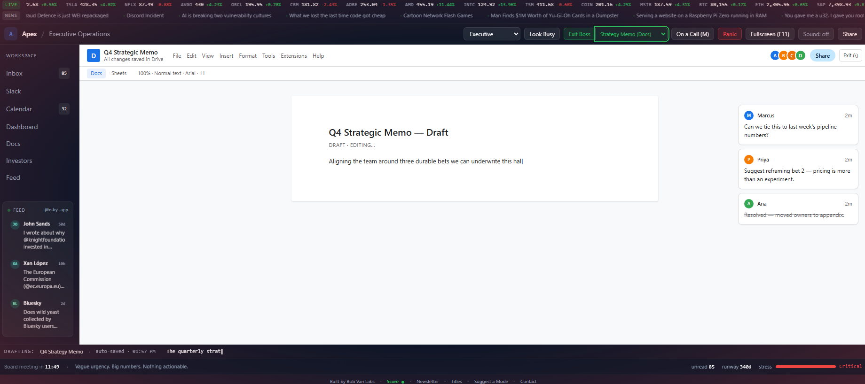This screenshot has height=384, width=865.
Task: Click the green Score status dot
Action: pyautogui.click(x=403, y=382)
